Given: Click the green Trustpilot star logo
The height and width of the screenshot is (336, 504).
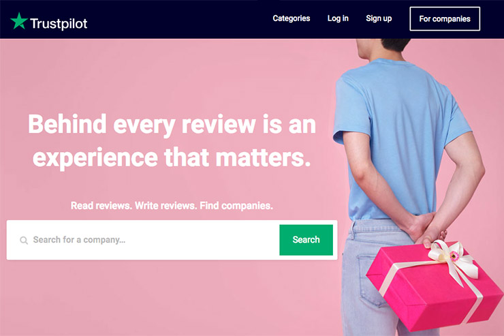Looking at the screenshot, I should coord(19,21).
